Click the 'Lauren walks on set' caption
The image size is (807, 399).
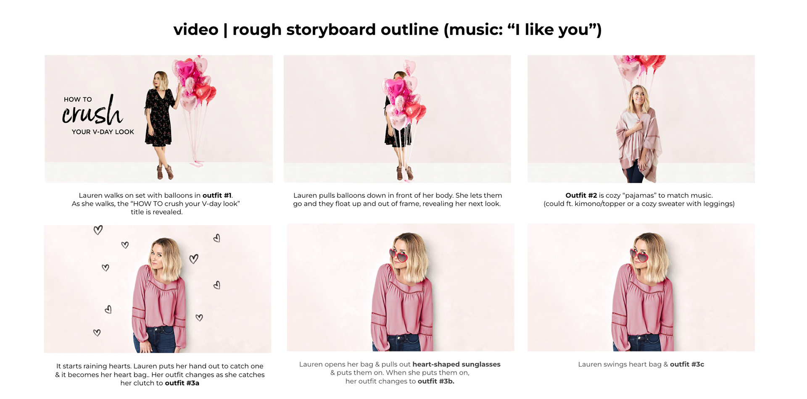click(156, 204)
